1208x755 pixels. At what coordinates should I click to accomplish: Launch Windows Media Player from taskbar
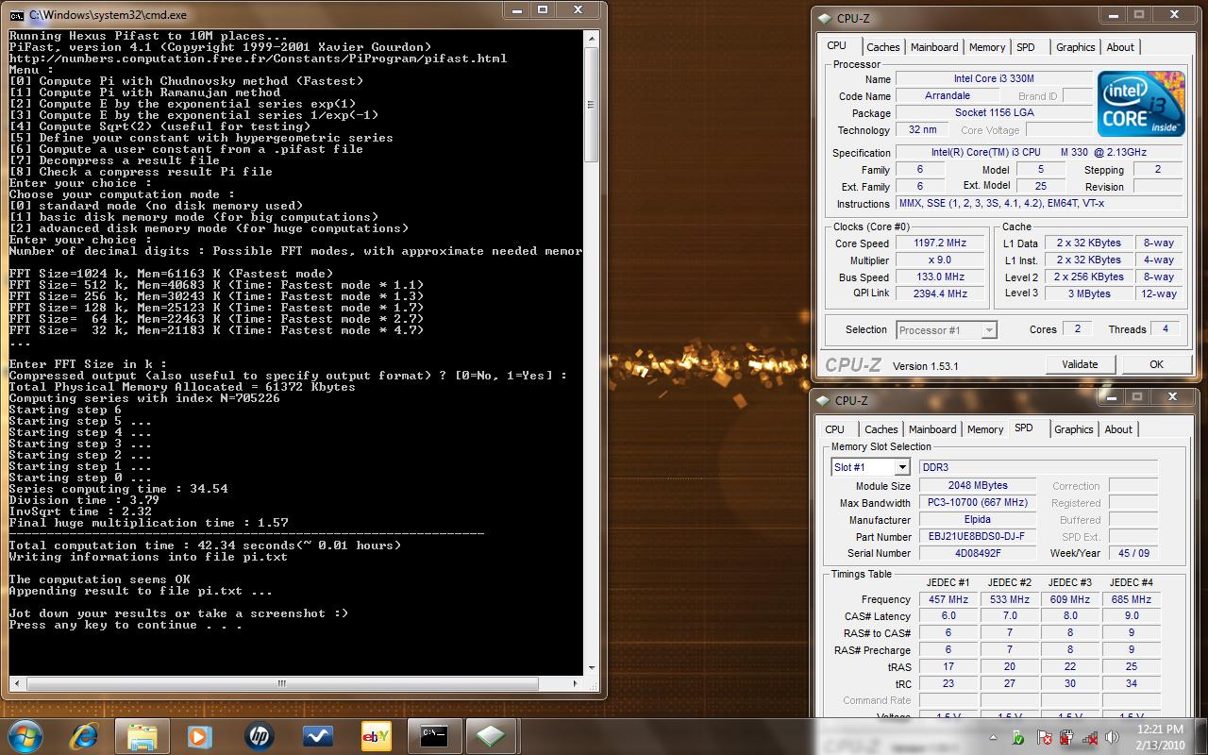point(200,735)
